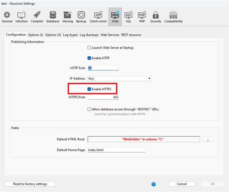Switch to the Options (I) tab
Image resolution: width=229 pixels, height=192 pixels.
coord(36,35)
